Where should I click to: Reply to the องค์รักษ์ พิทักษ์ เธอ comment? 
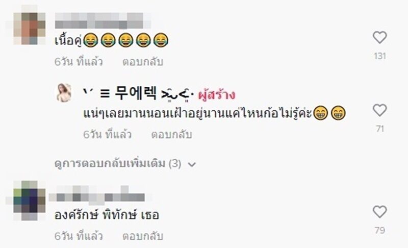point(143,236)
